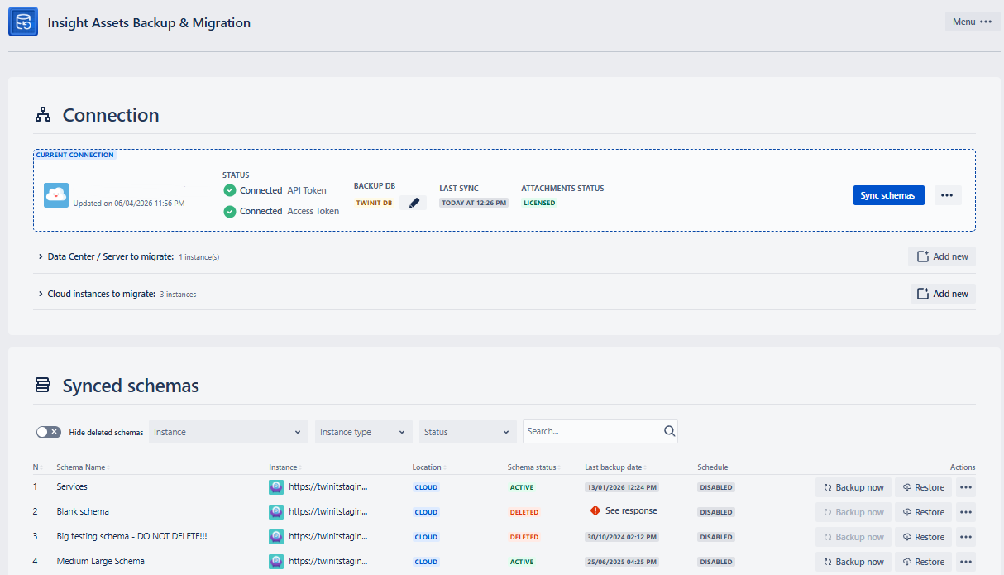Open the Menu in the top right
Viewport: 1004px width, 575px height.
coord(973,22)
